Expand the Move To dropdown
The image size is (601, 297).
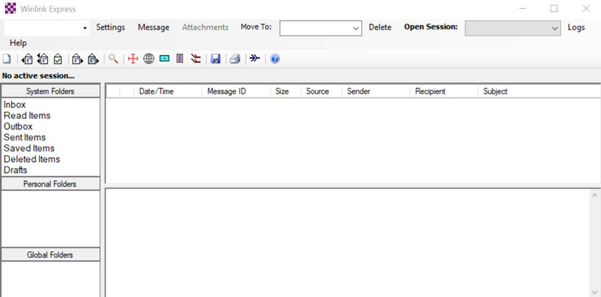pos(356,28)
